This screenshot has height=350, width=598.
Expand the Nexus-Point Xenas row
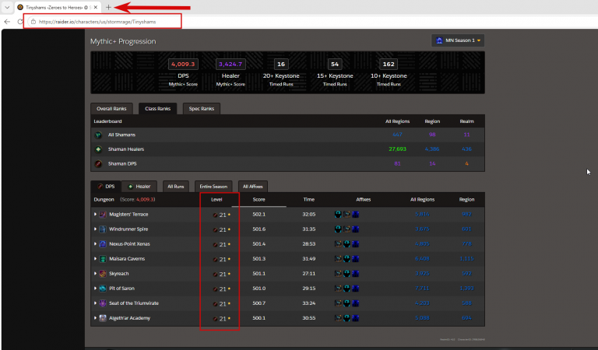point(95,243)
